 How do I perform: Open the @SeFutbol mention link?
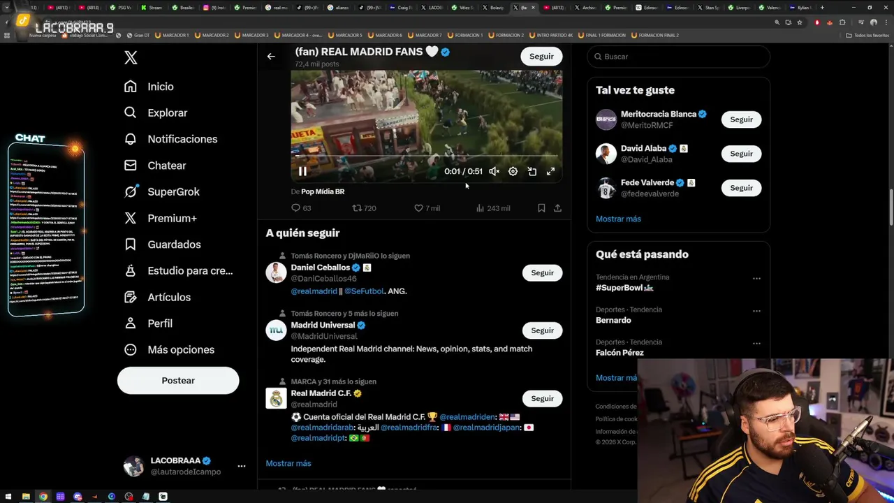click(x=364, y=291)
